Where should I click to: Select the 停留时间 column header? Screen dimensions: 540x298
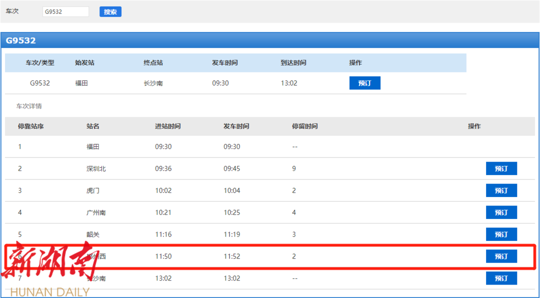coord(305,126)
